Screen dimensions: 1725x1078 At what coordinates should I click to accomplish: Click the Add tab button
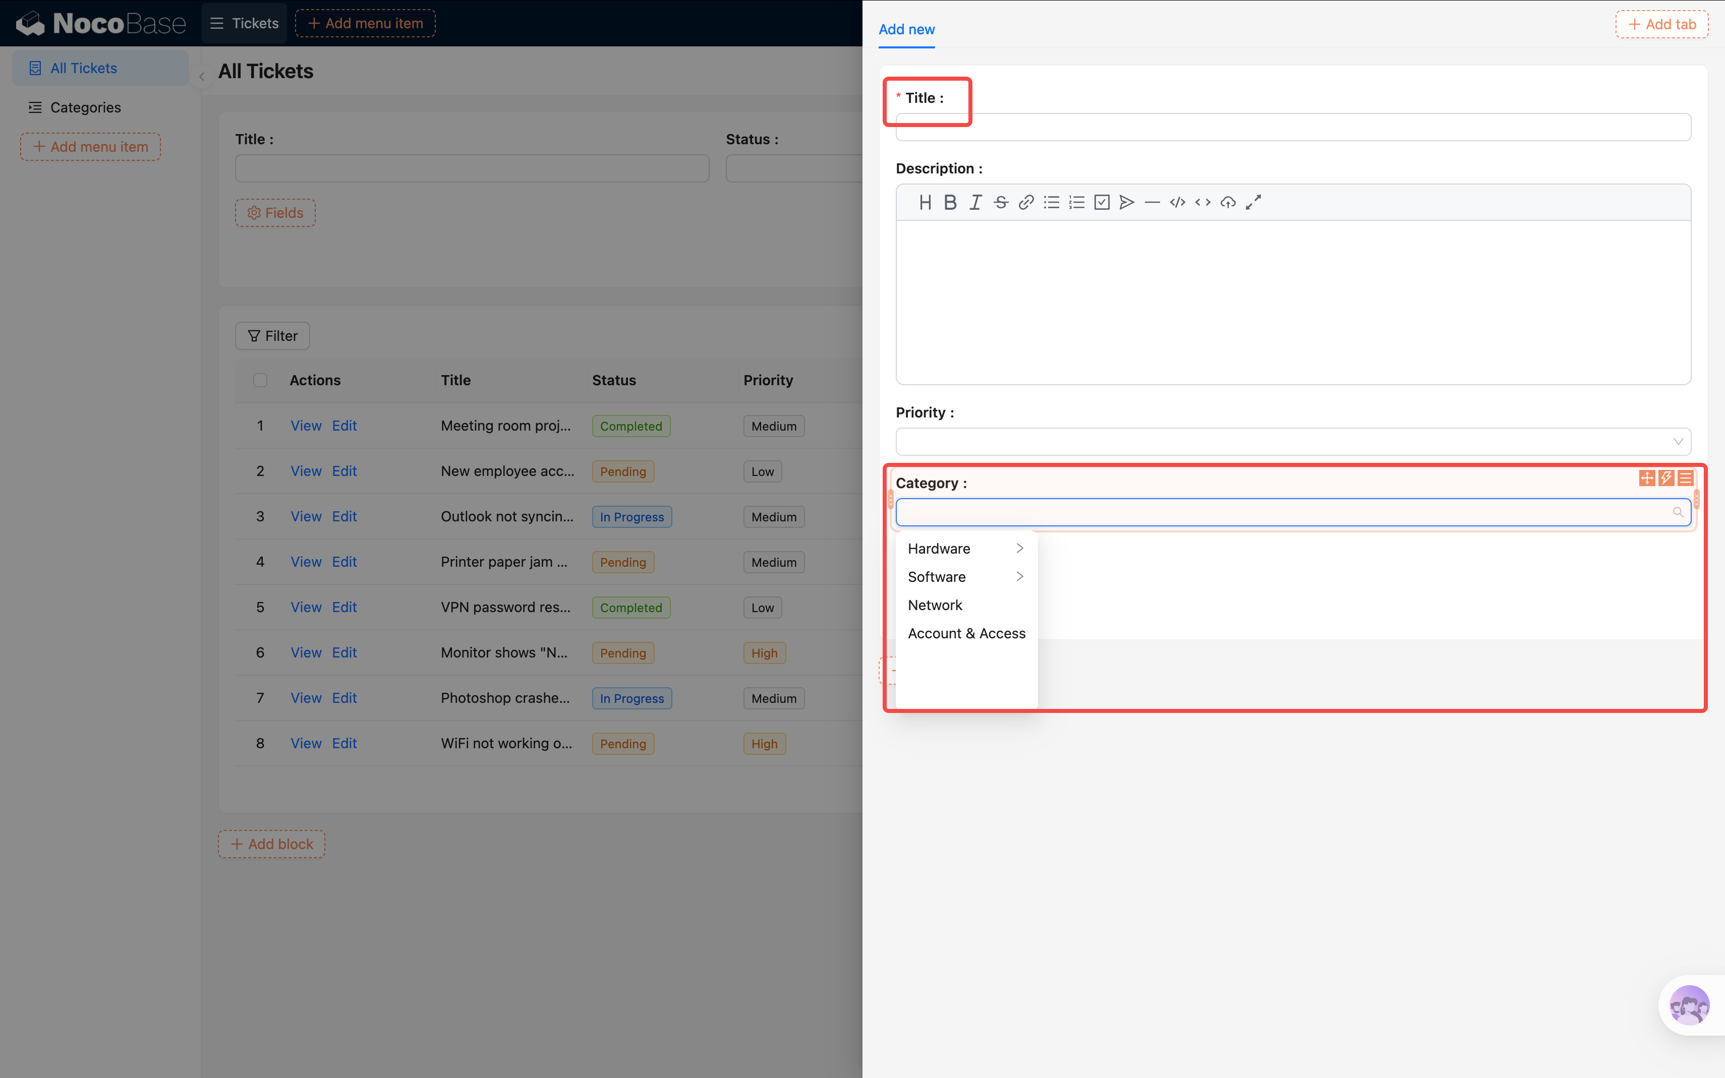point(1661,24)
